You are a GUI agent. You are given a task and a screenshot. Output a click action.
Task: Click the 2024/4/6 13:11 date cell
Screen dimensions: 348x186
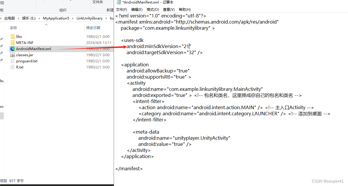point(99,43)
